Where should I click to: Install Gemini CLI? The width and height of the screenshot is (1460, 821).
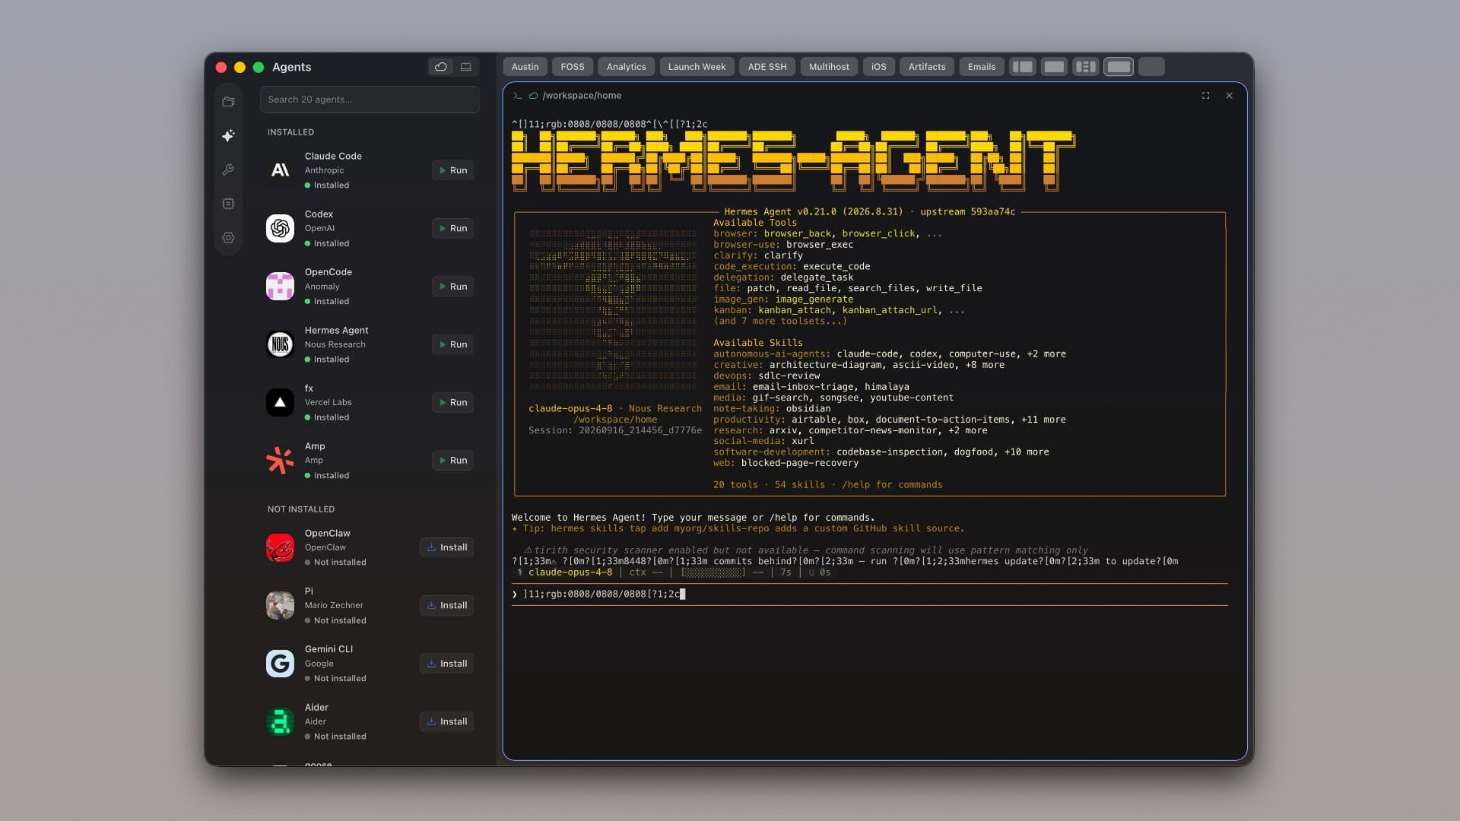[447, 664]
